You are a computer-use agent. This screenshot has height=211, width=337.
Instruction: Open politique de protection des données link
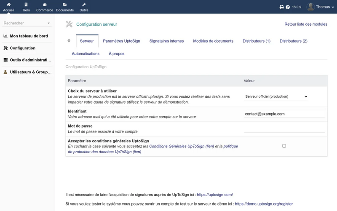pos(153,149)
